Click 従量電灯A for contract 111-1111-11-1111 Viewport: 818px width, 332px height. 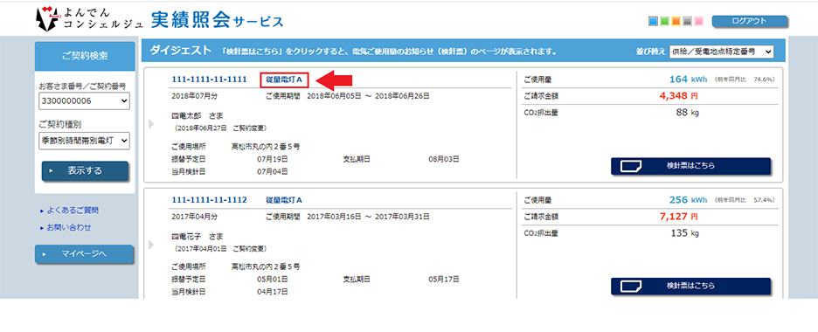[284, 80]
